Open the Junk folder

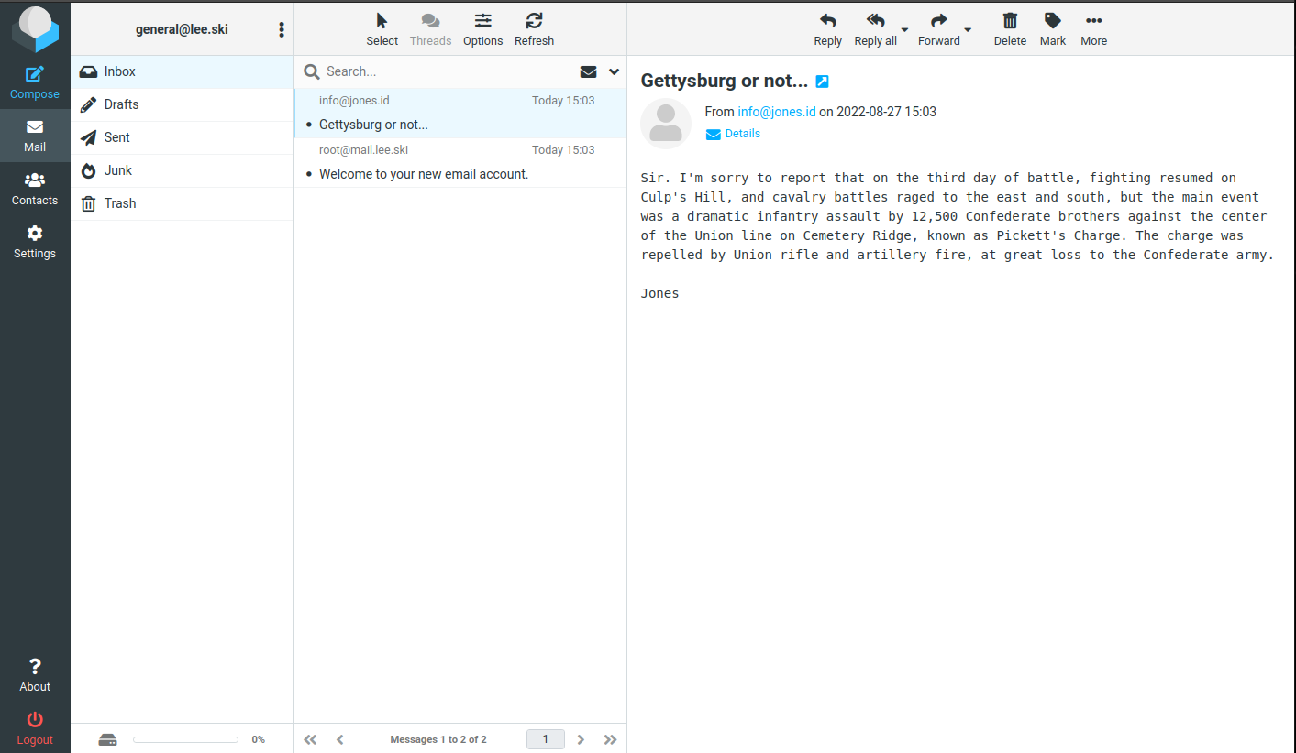pos(118,170)
